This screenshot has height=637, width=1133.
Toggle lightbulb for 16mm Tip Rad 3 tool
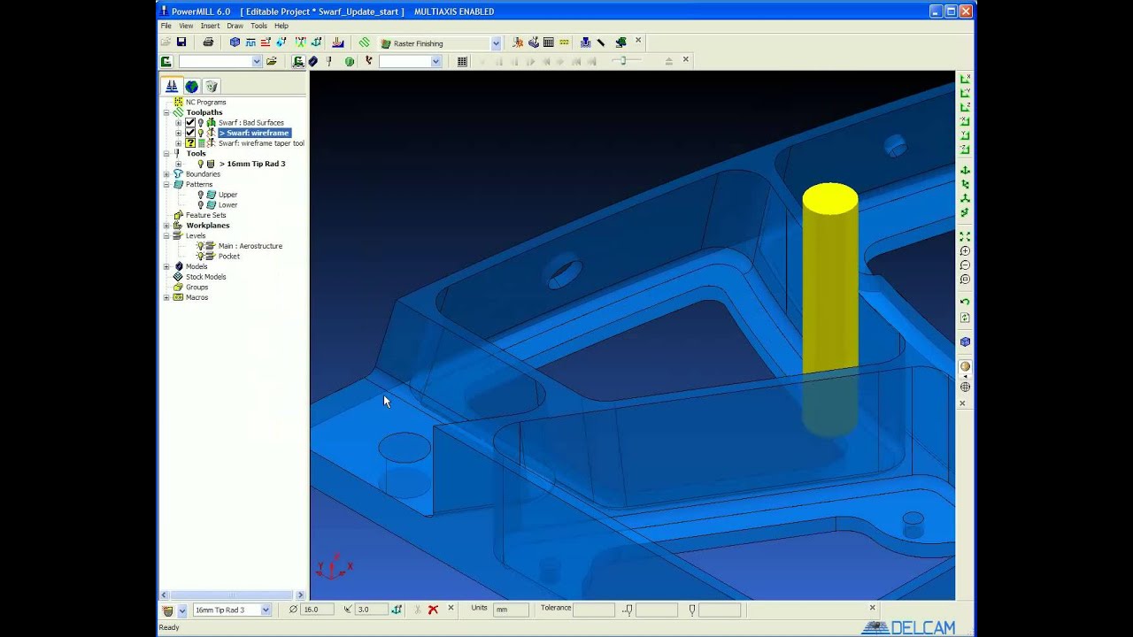pos(201,164)
